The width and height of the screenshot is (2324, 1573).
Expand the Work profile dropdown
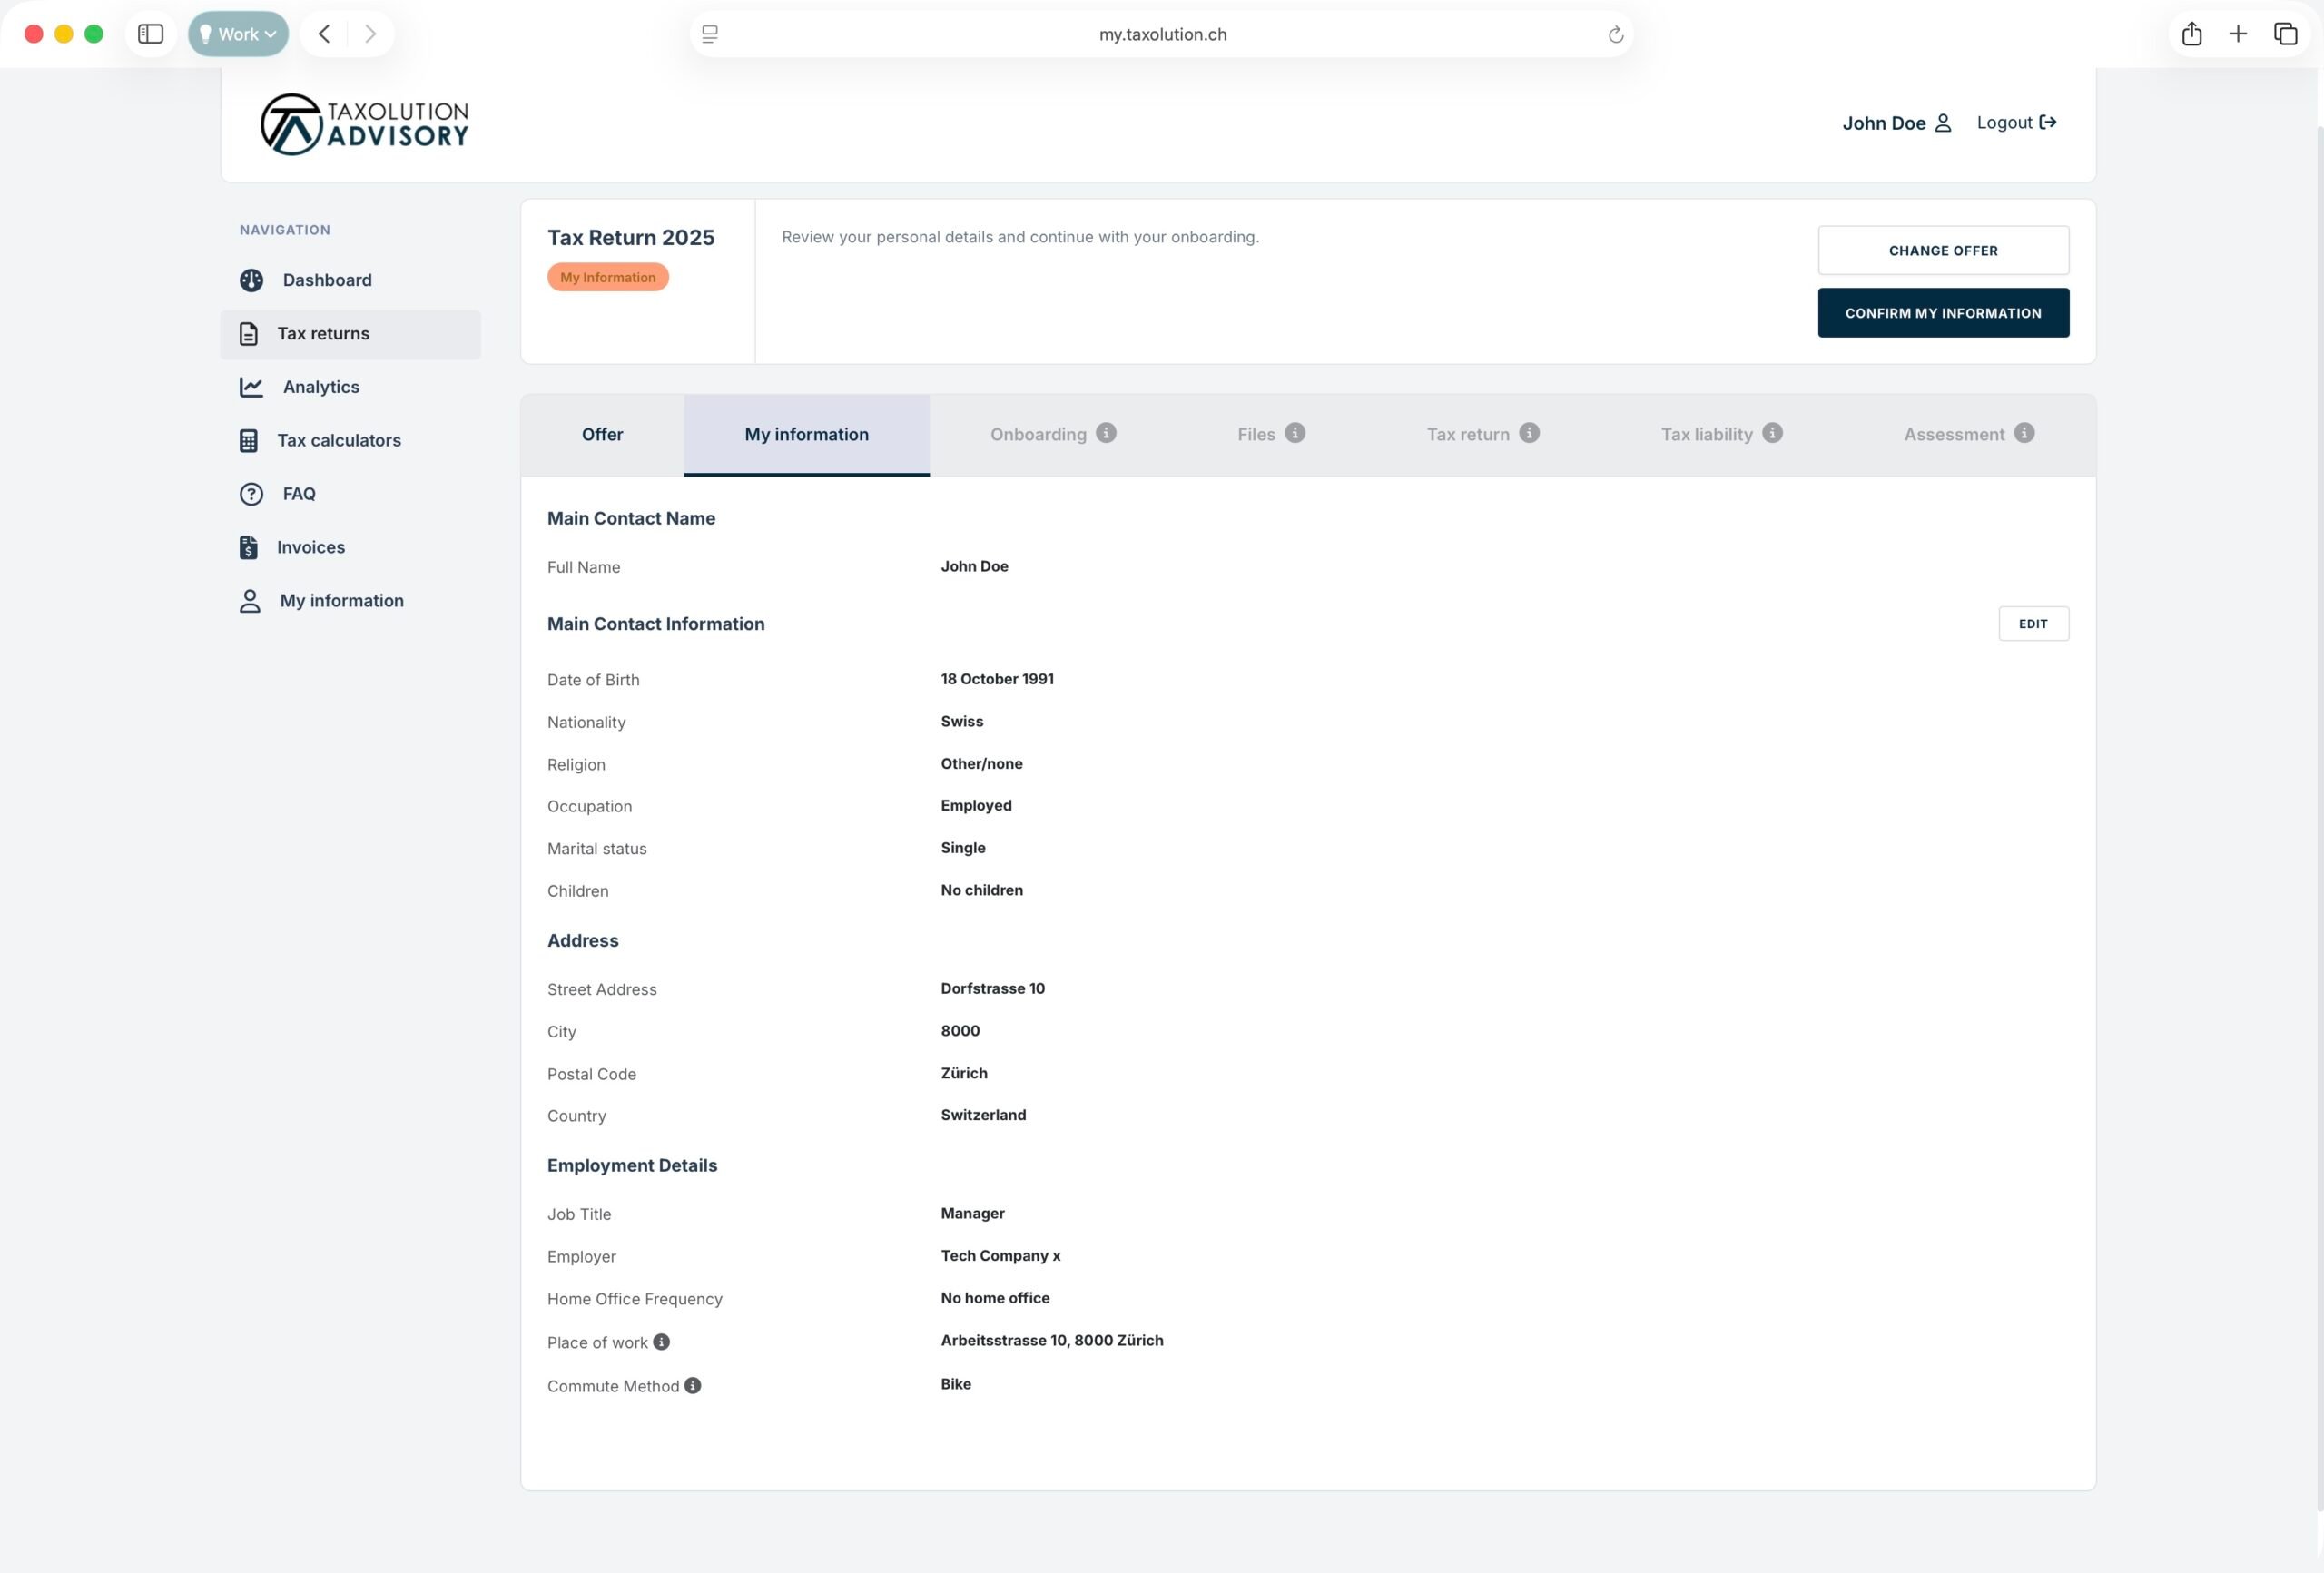(x=238, y=34)
